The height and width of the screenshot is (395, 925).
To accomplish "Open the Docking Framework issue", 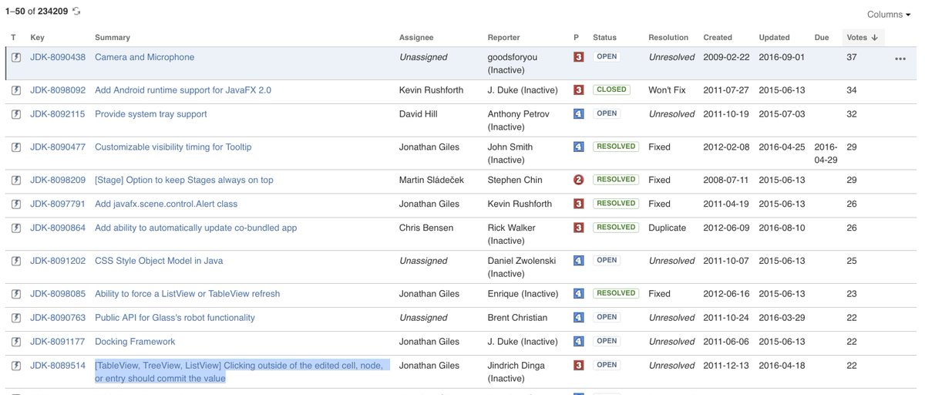I will click(x=135, y=342).
